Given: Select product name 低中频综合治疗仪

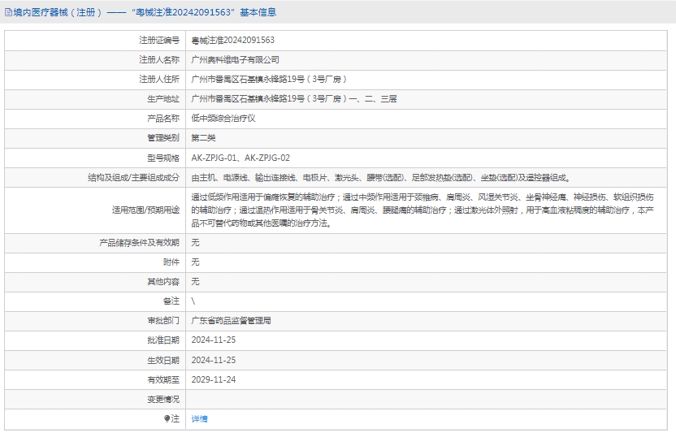Looking at the screenshot, I should 223,118.
